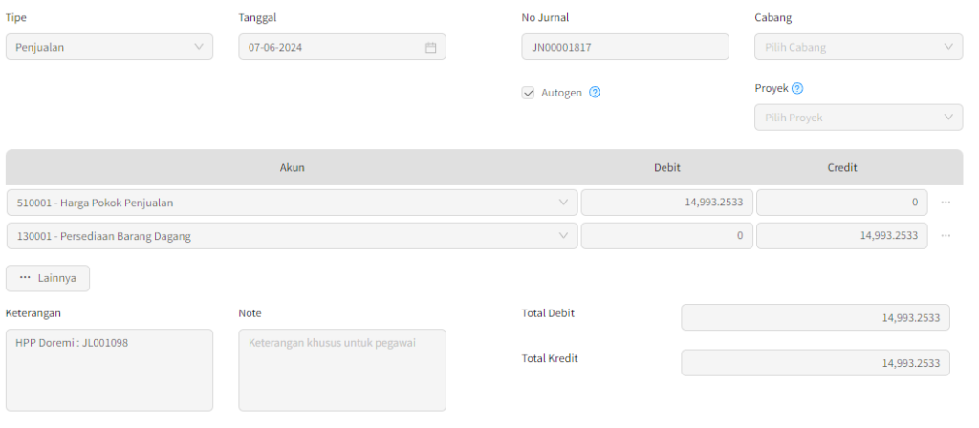Click the Debit amount in first row
Image resolution: width=979 pixels, height=428 pixels.
click(x=666, y=203)
